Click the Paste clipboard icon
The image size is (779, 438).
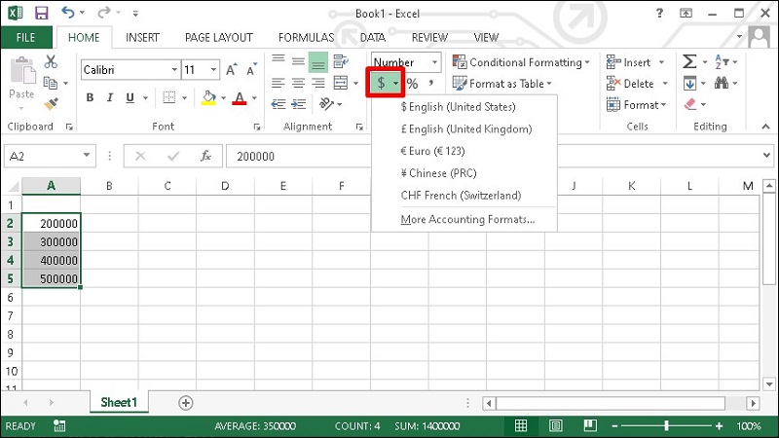click(x=22, y=70)
